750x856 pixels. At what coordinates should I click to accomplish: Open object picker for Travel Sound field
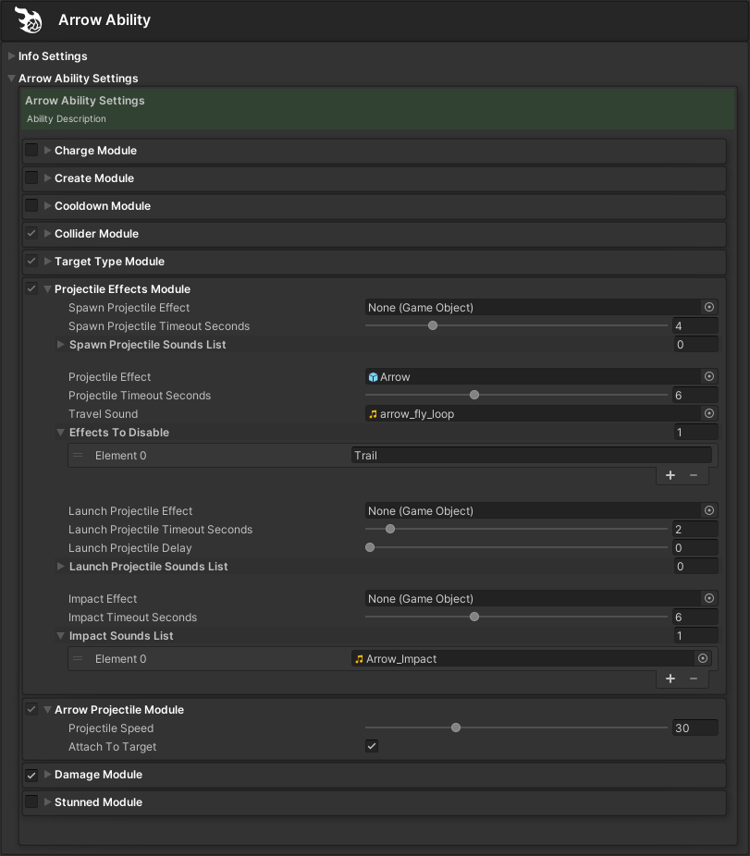tap(709, 414)
